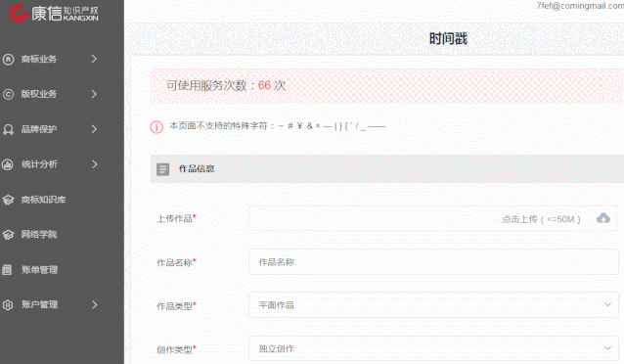Click the Kangxin logo
The height and width of the screenshot is (364, 624).
coord(54,14)
